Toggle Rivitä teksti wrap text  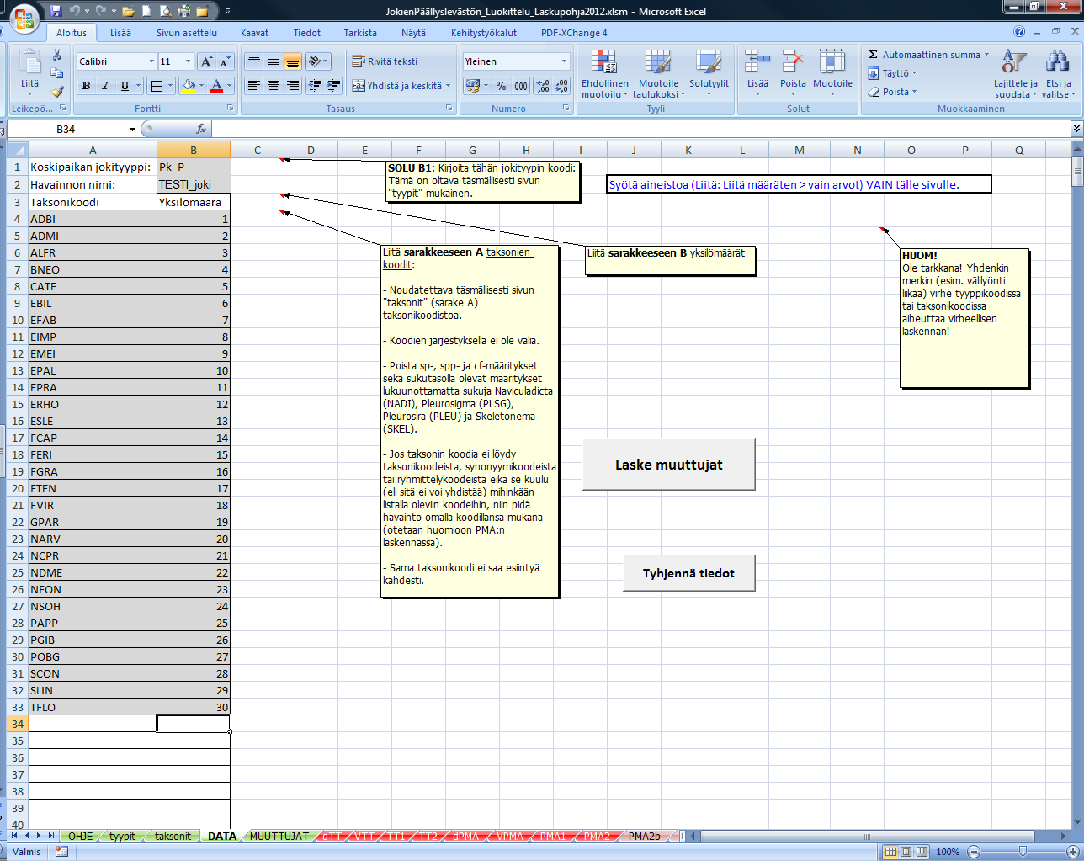(x=385, y=61)
